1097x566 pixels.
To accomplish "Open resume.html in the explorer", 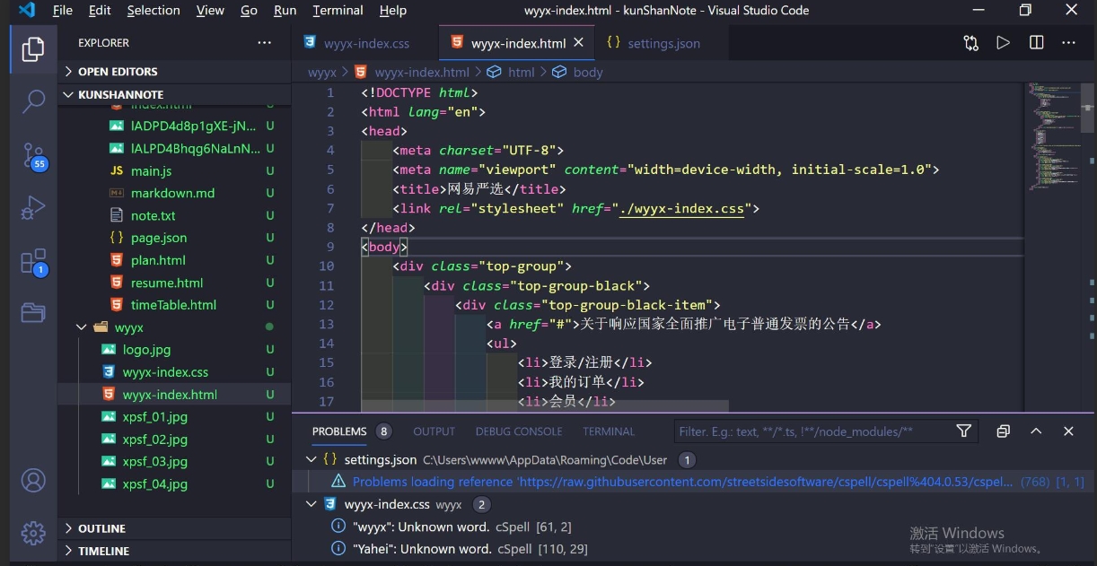I will point(167,283).
